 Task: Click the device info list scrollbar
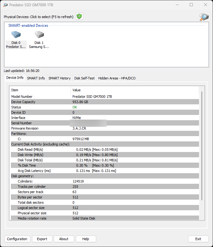pyautogui.click(x=202, y=146)
